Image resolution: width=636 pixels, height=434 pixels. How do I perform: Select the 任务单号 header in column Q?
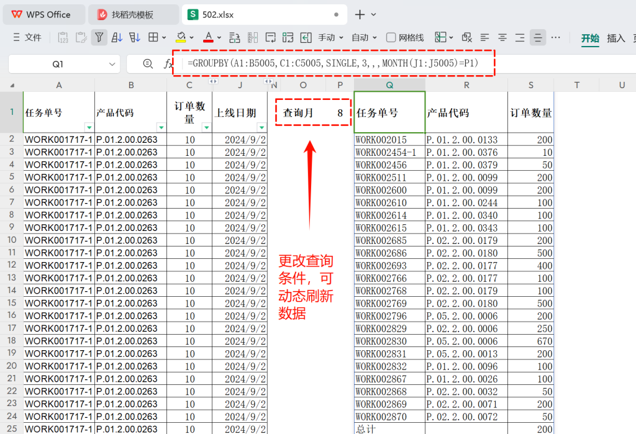click(389, 112)
